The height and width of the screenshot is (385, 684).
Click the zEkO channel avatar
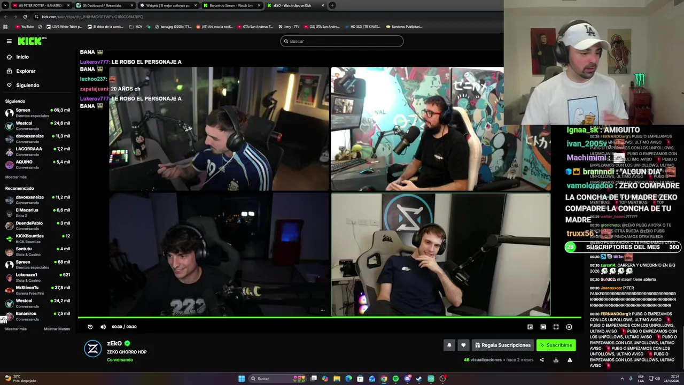pos(93,349)
